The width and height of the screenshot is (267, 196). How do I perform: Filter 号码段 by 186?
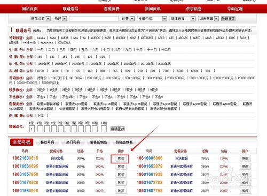[x=40, y=57]
